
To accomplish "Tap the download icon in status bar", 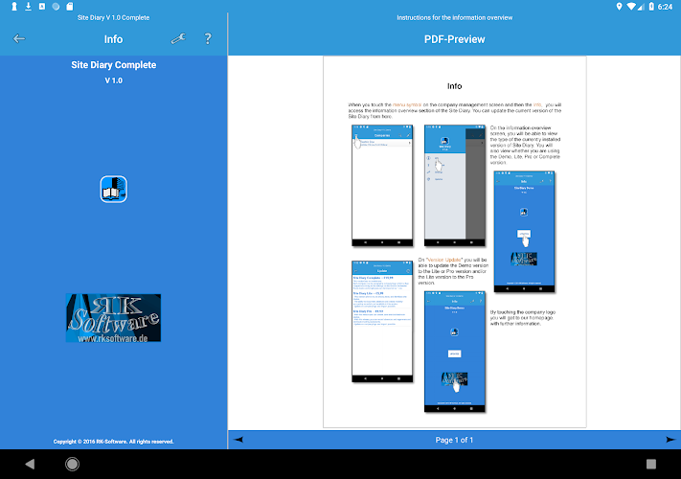I will click(x=28, y=6).
